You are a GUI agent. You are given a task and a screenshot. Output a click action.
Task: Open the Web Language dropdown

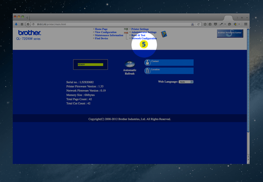click(x=186, y=82)
